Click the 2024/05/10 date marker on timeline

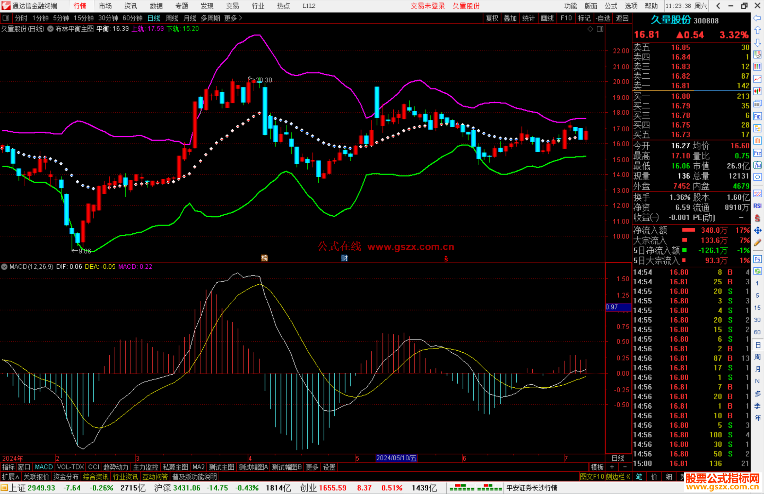tap(396, 458)
